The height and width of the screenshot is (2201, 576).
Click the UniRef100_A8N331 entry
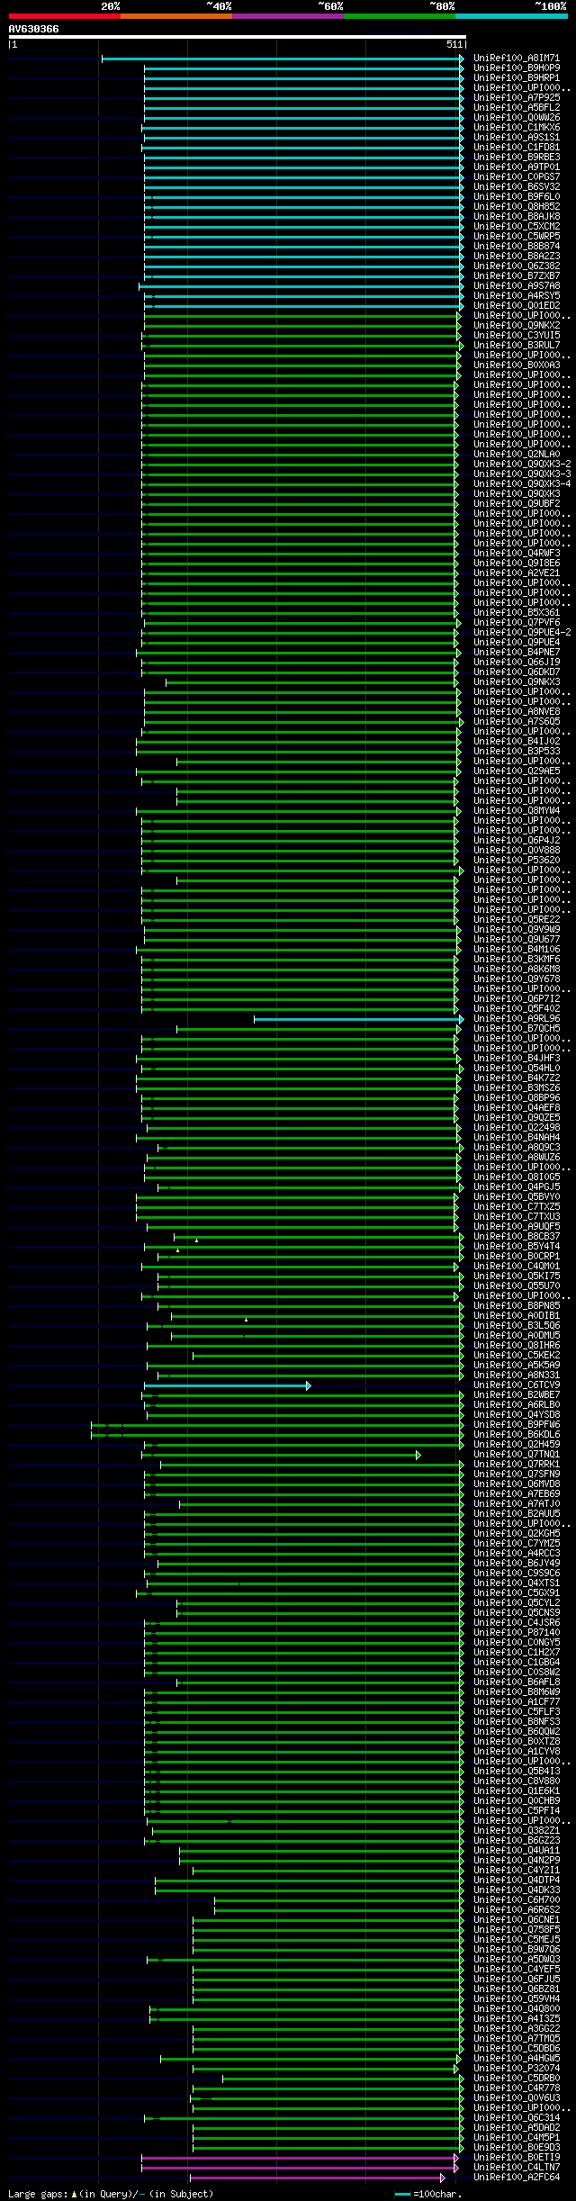tap(517, 1376)
